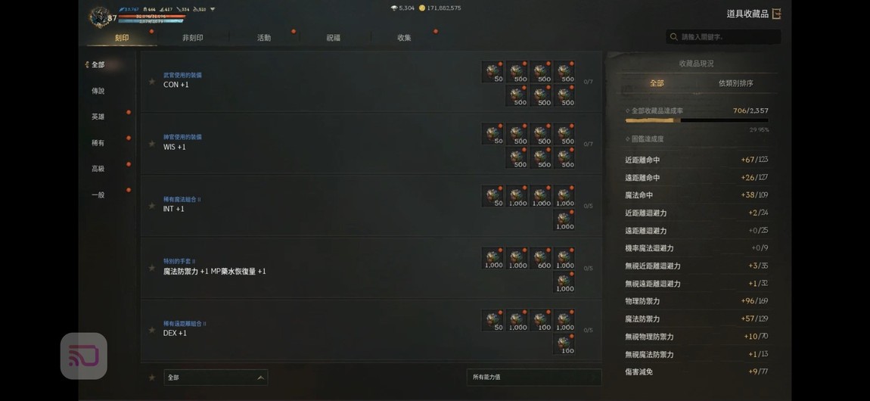Click the character portrait avatar level 87

(x=101, y=17)
